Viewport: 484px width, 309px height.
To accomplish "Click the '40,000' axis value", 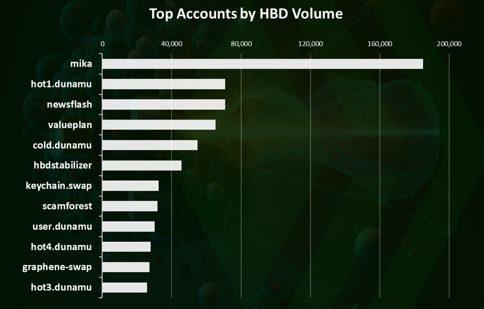I will (x=171, y=44).
